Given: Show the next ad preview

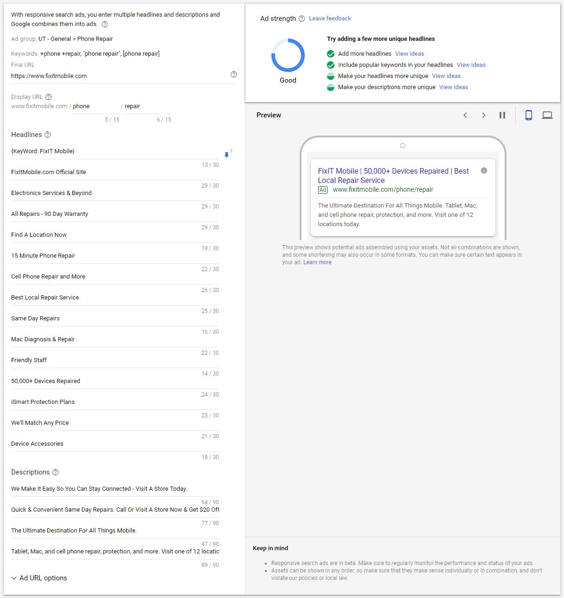Looking at the screenshot, I should pos(484,115).
